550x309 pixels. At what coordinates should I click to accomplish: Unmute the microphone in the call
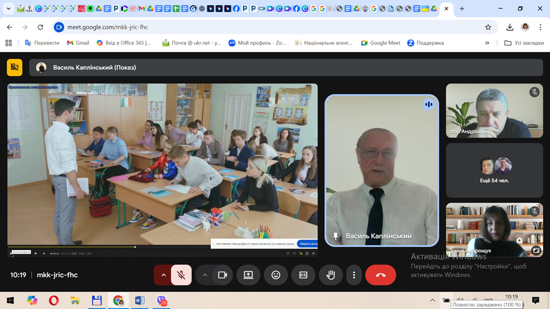coord(181,275)
